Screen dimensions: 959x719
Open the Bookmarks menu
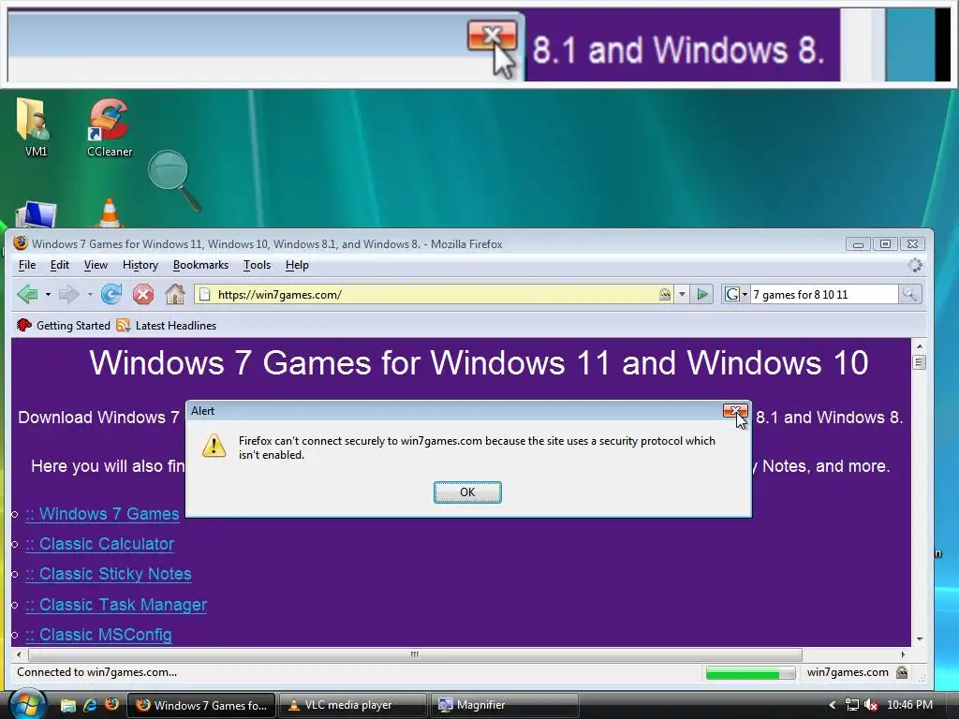click(200, 265)
